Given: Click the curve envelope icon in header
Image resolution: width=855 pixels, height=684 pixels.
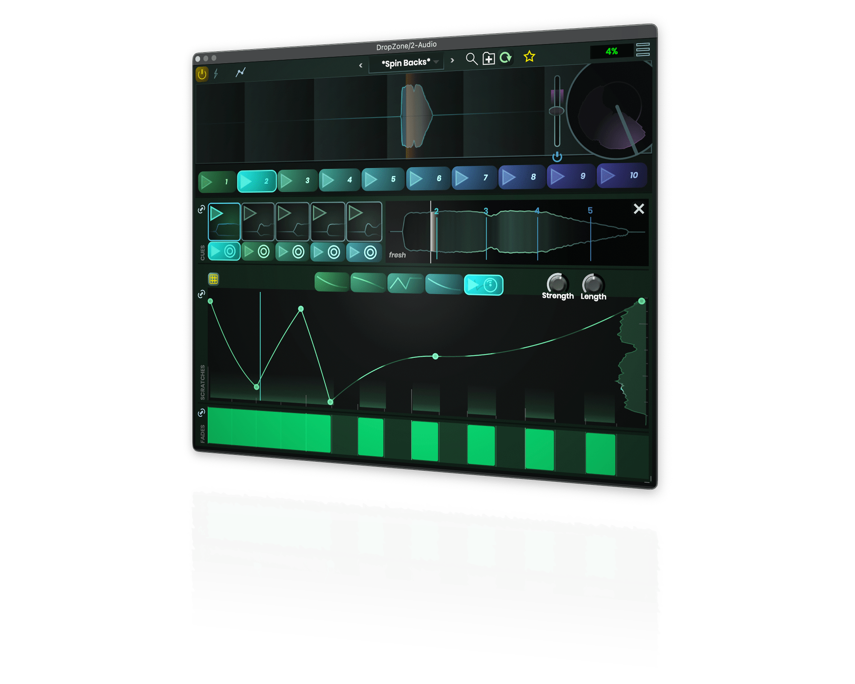Looking at the screenshot, I should (x=240, y=72).
